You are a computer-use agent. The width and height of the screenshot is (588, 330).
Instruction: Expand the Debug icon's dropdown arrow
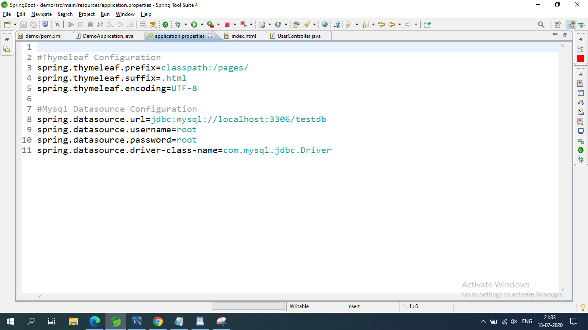click(186, 24)
